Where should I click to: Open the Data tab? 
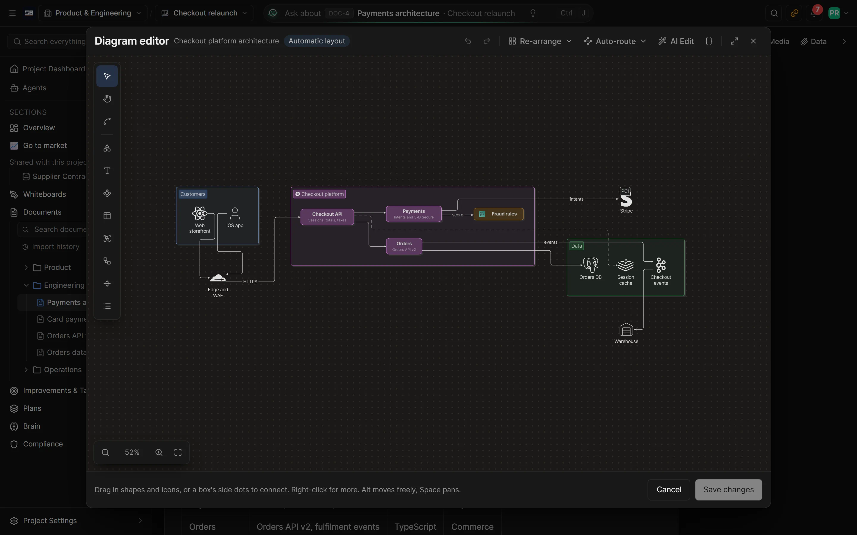click(814, 41)
